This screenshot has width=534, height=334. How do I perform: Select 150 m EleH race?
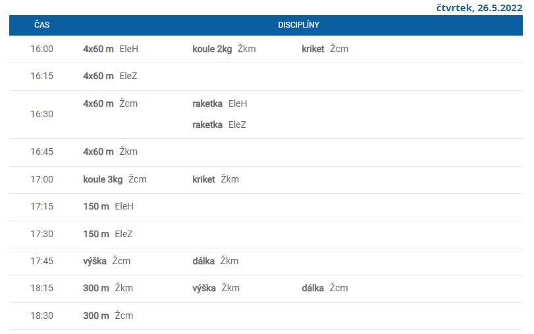point(108,206)
